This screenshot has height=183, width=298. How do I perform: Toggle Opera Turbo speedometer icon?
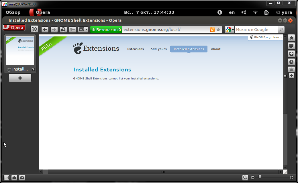22,178
